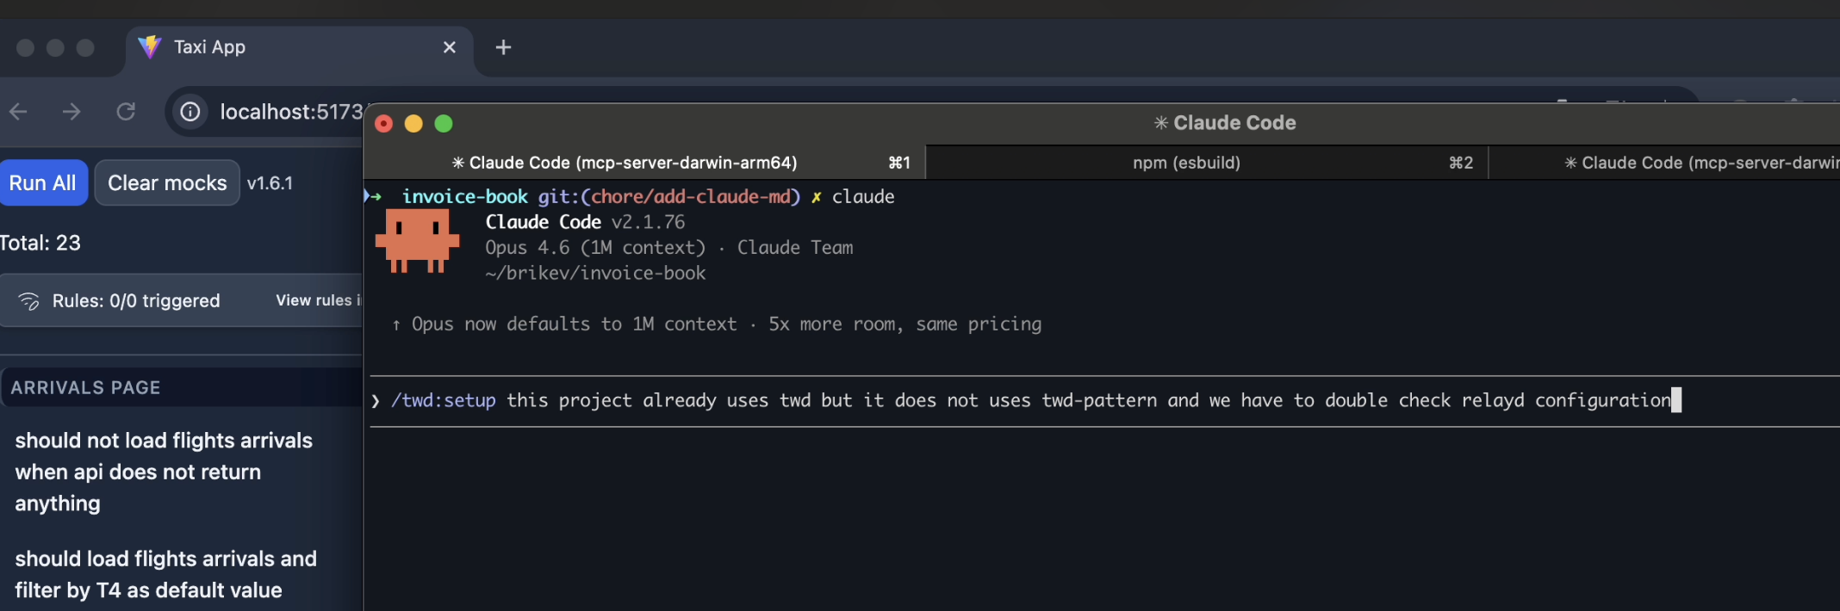The image size is (1840, 611).
Task: Focus the localhost:5173 address bar
Action: (291, 112)
